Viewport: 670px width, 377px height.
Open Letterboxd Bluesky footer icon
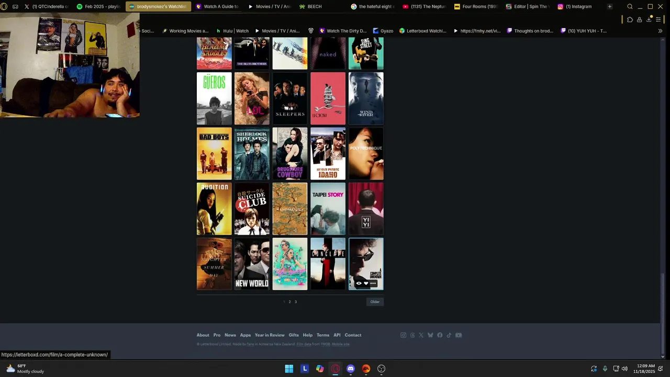click(x=430, y=335)
